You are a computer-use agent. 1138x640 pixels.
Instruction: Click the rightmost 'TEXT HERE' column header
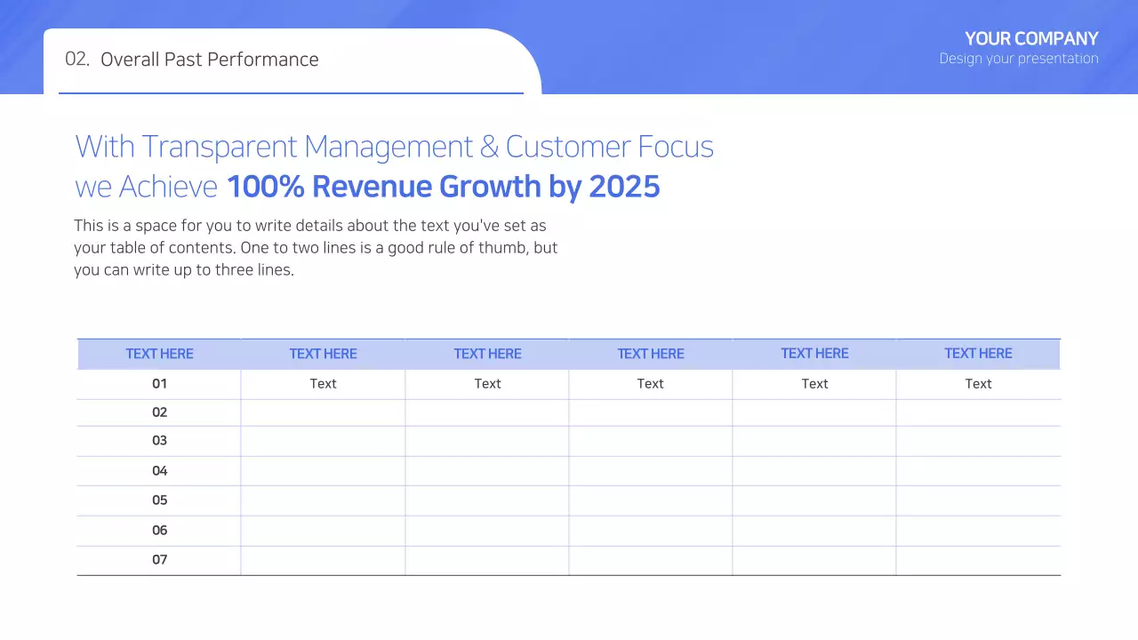tap(978, 353)
